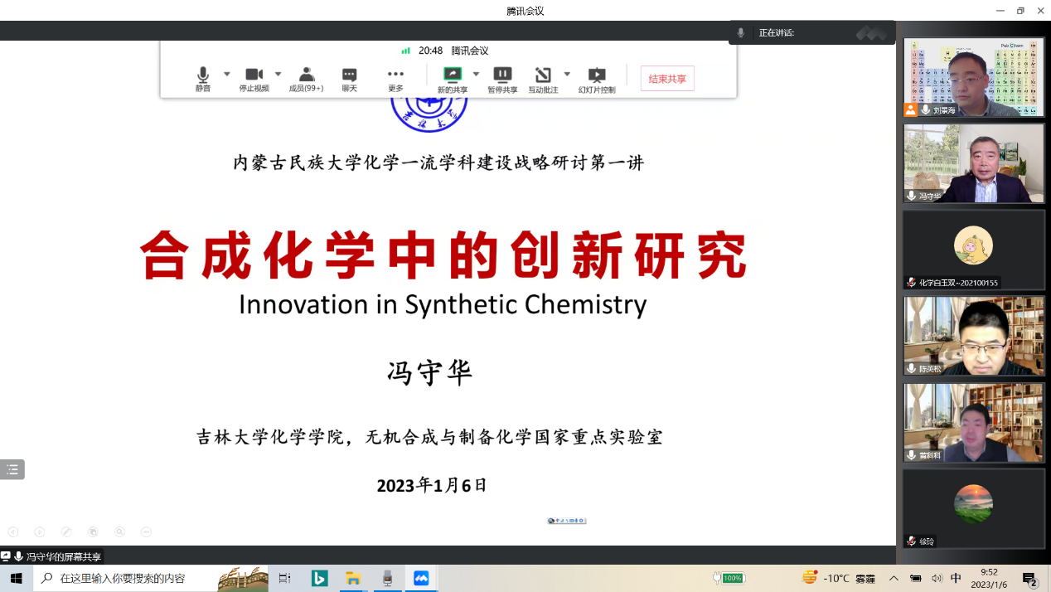
Task: Click slide title Innovation in Synthetic Chemistry
Action: (443, 304)
